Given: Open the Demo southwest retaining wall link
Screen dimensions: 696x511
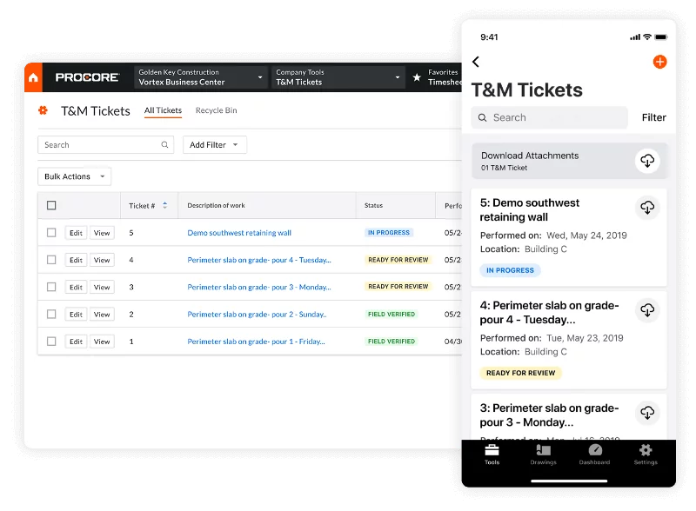Looking at the screenshot, I should click(x=239, y=233).
